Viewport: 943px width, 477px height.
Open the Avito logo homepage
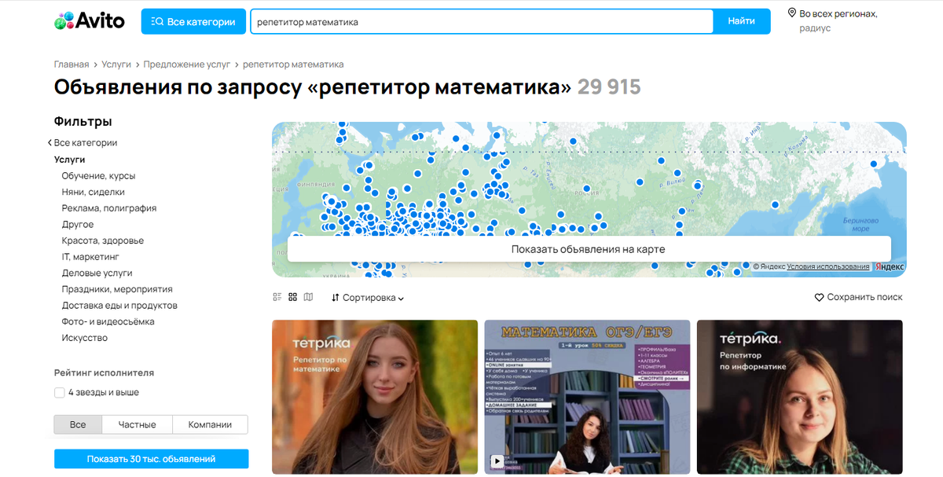pos(89,21)
